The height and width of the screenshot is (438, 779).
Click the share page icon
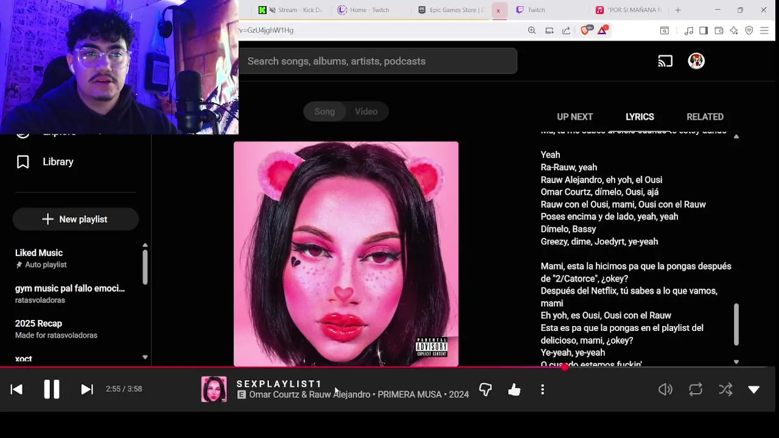[566, 30]
